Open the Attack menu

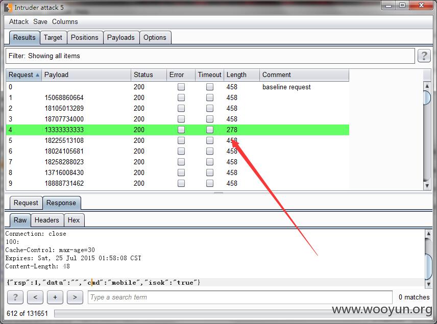point(19,22)
